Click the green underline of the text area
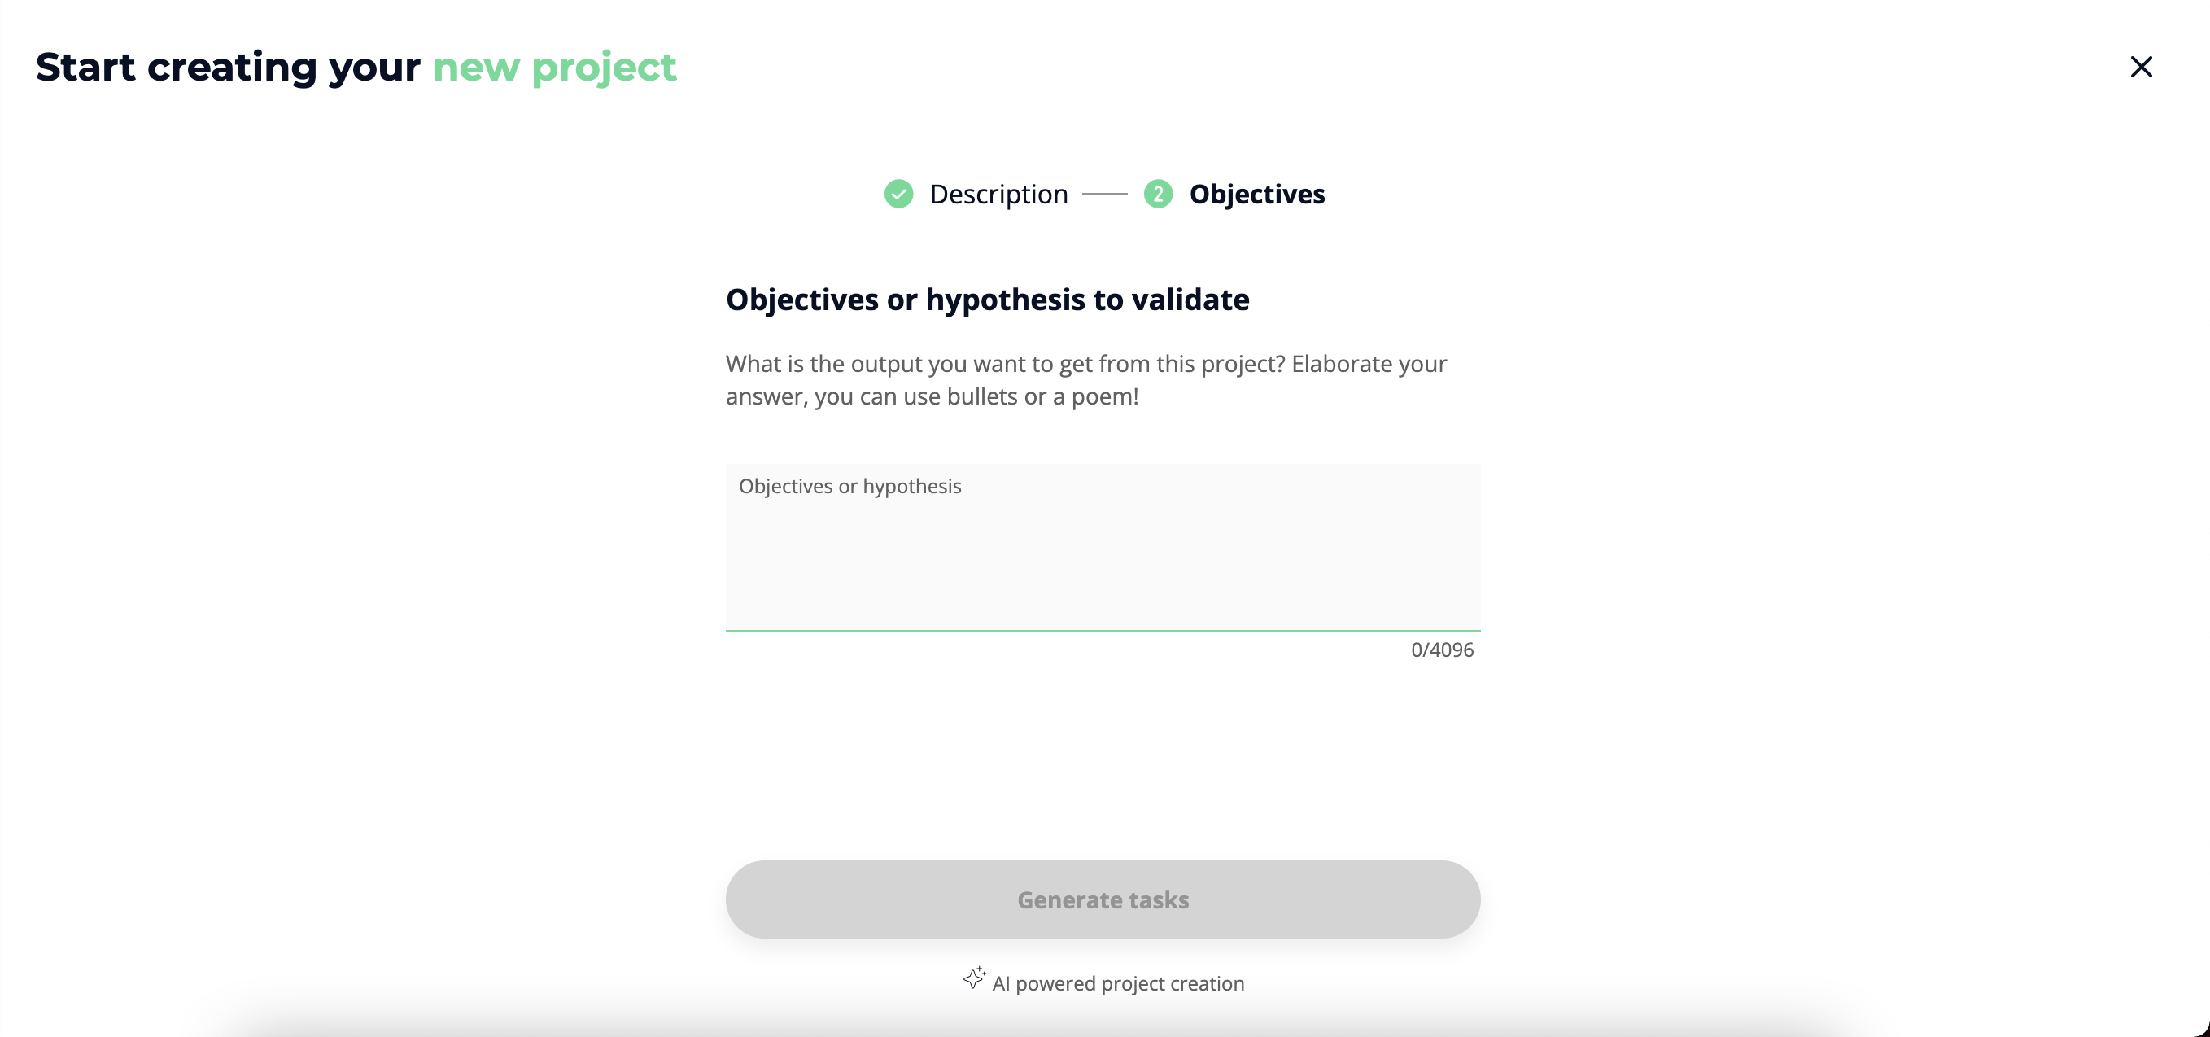This screenshot has height=1037, width=2210. tap(1103, 630)
